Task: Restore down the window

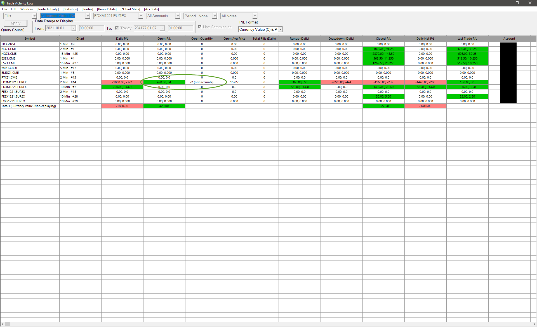Action: [x=517, y=3]
